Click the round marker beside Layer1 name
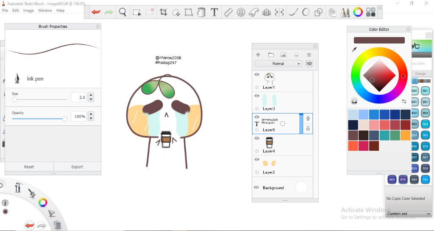 point(257,87)
